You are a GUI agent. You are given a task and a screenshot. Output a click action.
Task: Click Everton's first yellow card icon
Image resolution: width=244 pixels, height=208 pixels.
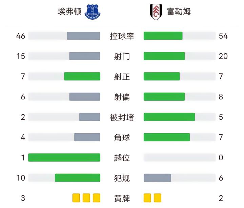(x=76, y=198)
